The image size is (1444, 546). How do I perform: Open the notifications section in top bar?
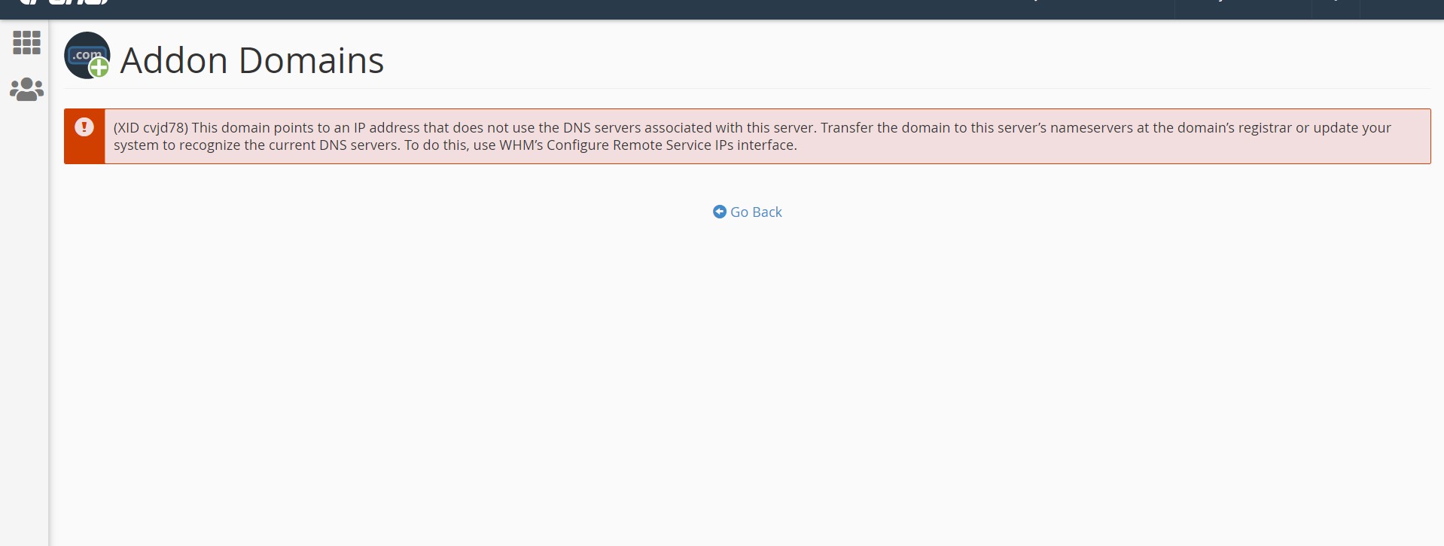point(1336,9)
